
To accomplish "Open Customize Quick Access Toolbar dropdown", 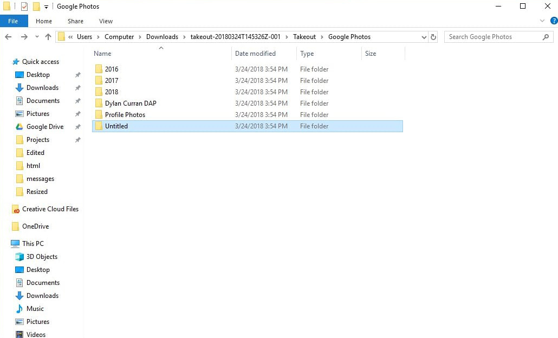I will [x=46, y=6].
